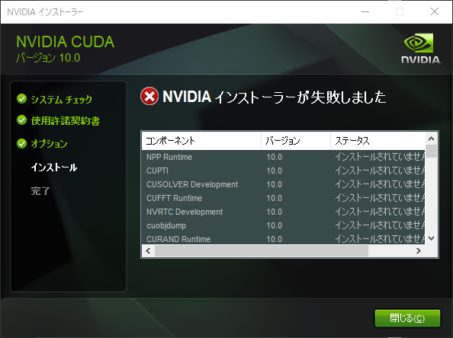
Task: Select the CUSOLVER Development row
Action: tap(284, 184)
